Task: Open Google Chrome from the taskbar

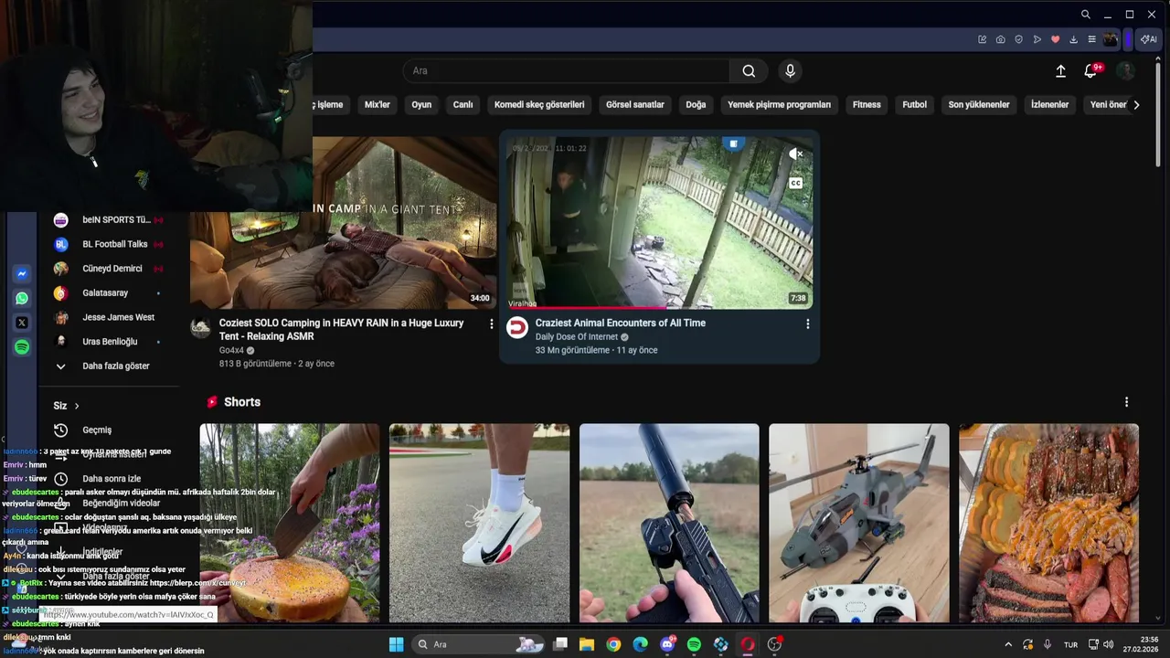Action: 613,644
